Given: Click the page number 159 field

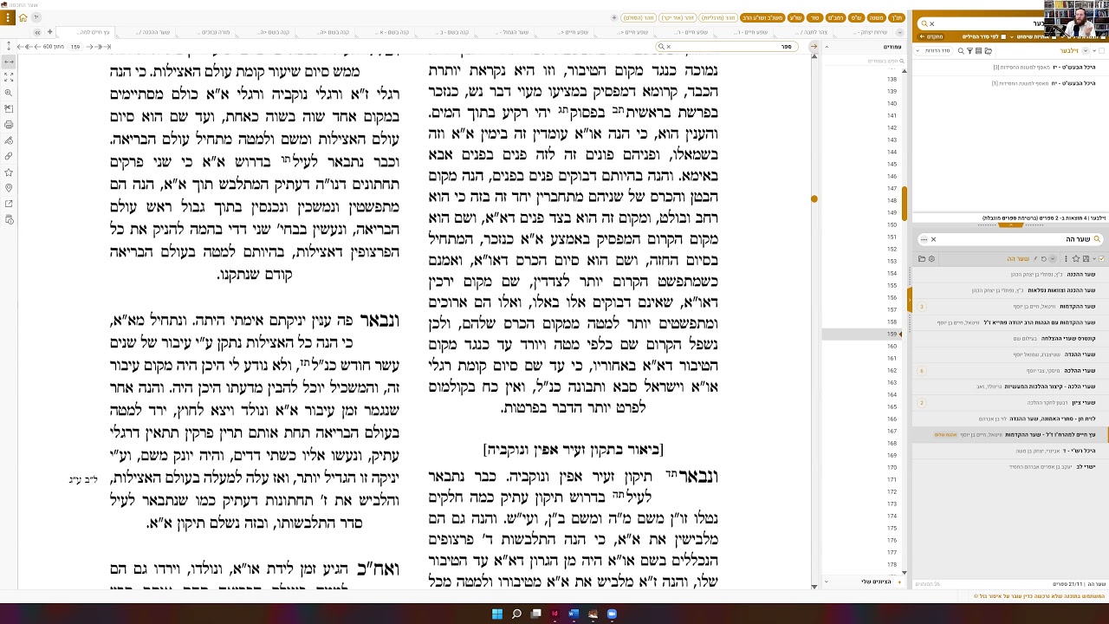Looking at the screenshot, I should pyautogui.click(x=75, y=46).
